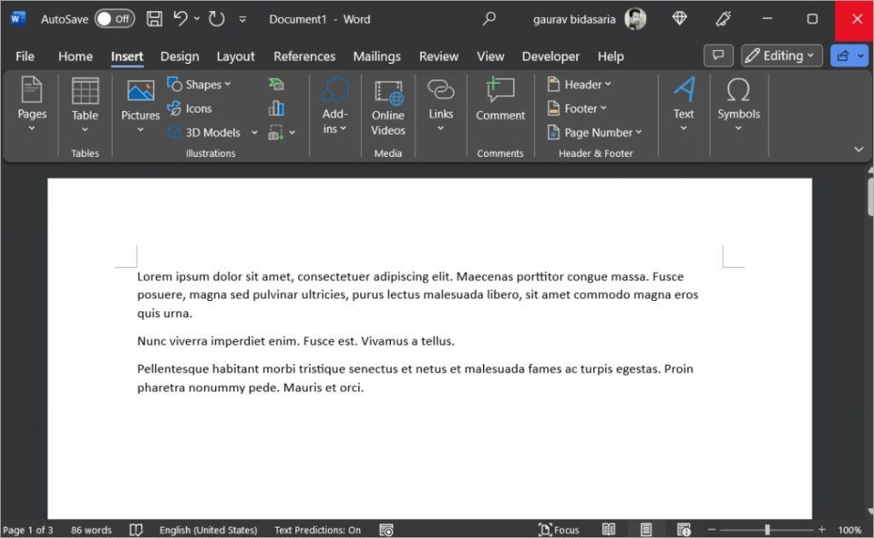874x538 pixels.
Task: Open the File tab
Action: coord(25,56)
